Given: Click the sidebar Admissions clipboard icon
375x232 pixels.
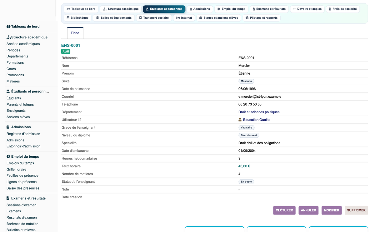Looking at the screenshot, I should pos(8,127).
